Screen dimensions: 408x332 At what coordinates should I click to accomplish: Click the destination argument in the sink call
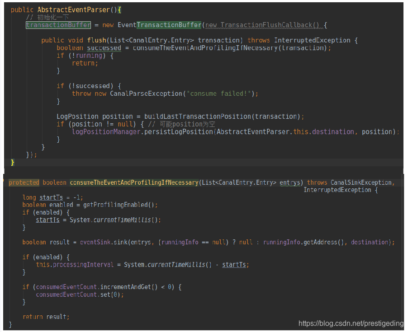[x=370, y=243]
